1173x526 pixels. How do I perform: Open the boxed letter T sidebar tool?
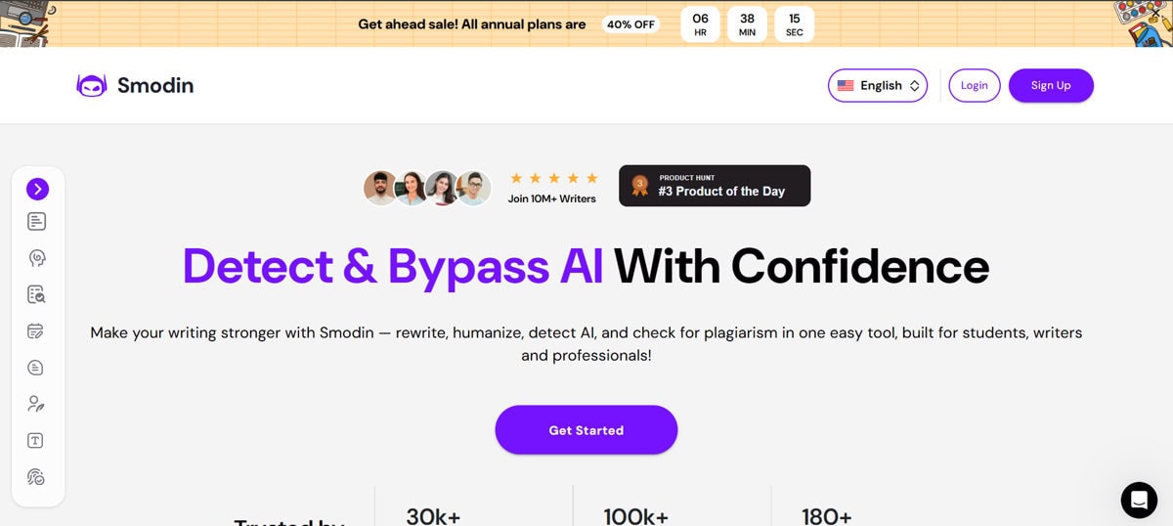point(37,441)
